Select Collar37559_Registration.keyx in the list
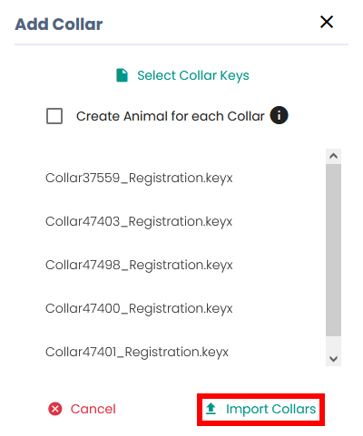This screenshot has width=363, height=436. (139, 178)
